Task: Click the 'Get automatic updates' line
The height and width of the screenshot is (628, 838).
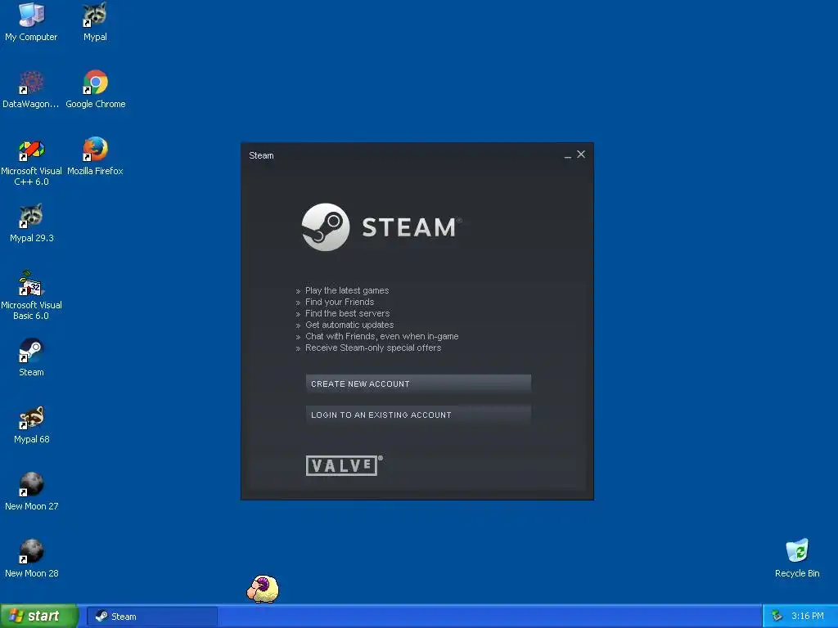Action: coord(349,325)
